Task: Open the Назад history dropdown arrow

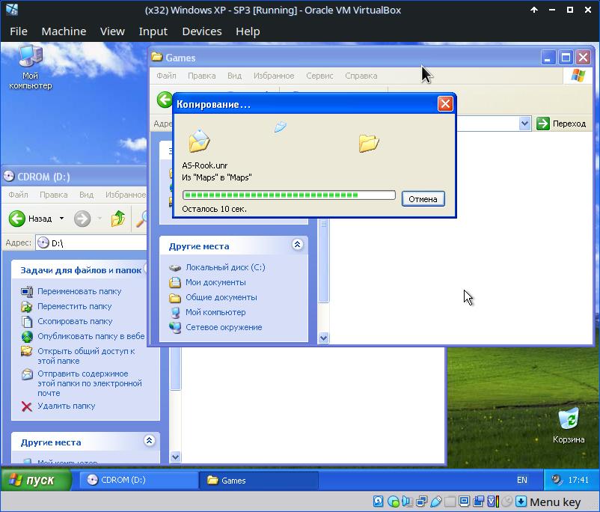Action: 61,219
